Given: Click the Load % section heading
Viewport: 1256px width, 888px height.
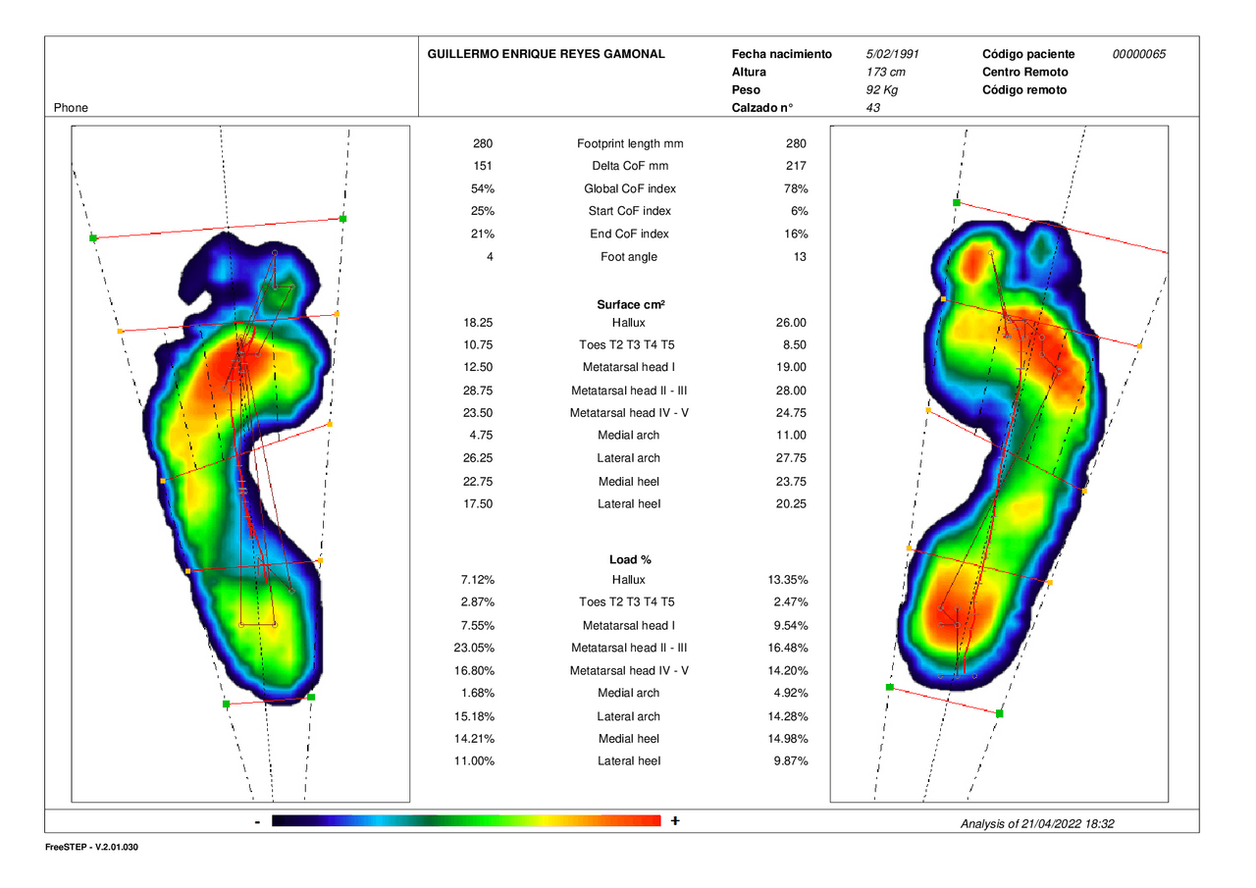Looking at the screenshot, I should (630, 559).
